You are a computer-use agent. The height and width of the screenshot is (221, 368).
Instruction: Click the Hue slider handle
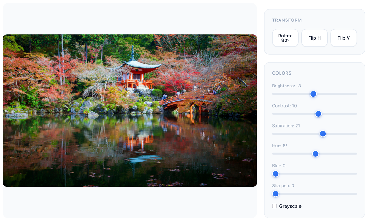(x=315, y=154)
